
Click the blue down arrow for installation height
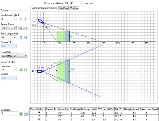point(26,19)
